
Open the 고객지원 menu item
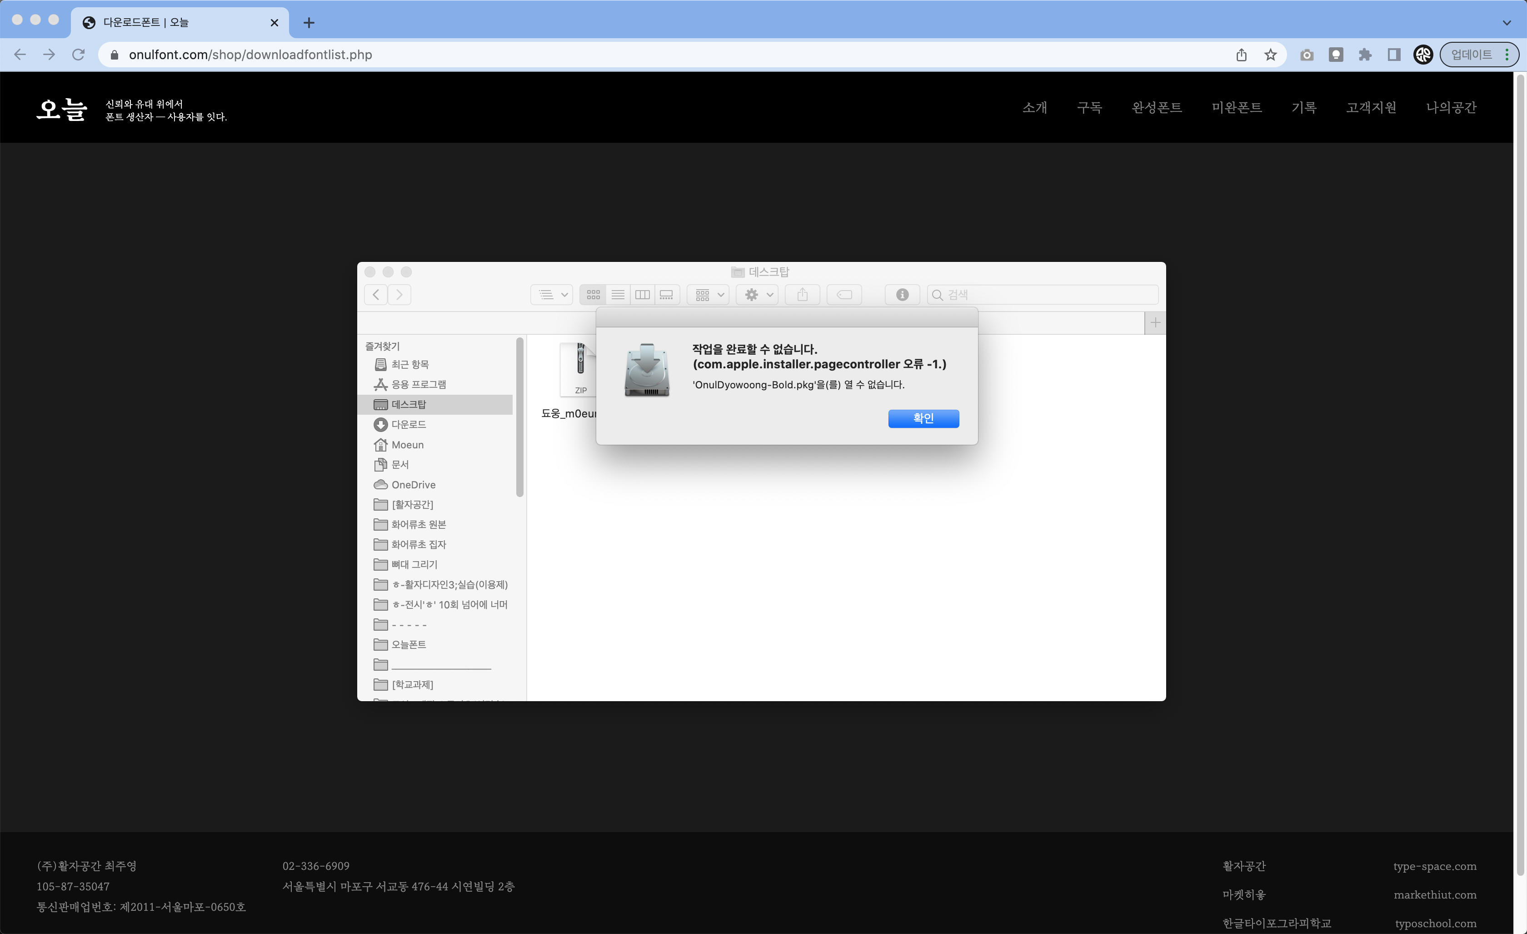(x=1371, y=107)
